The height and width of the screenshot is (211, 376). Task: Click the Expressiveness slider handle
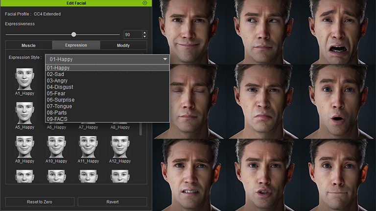click(x=74, y=35)
